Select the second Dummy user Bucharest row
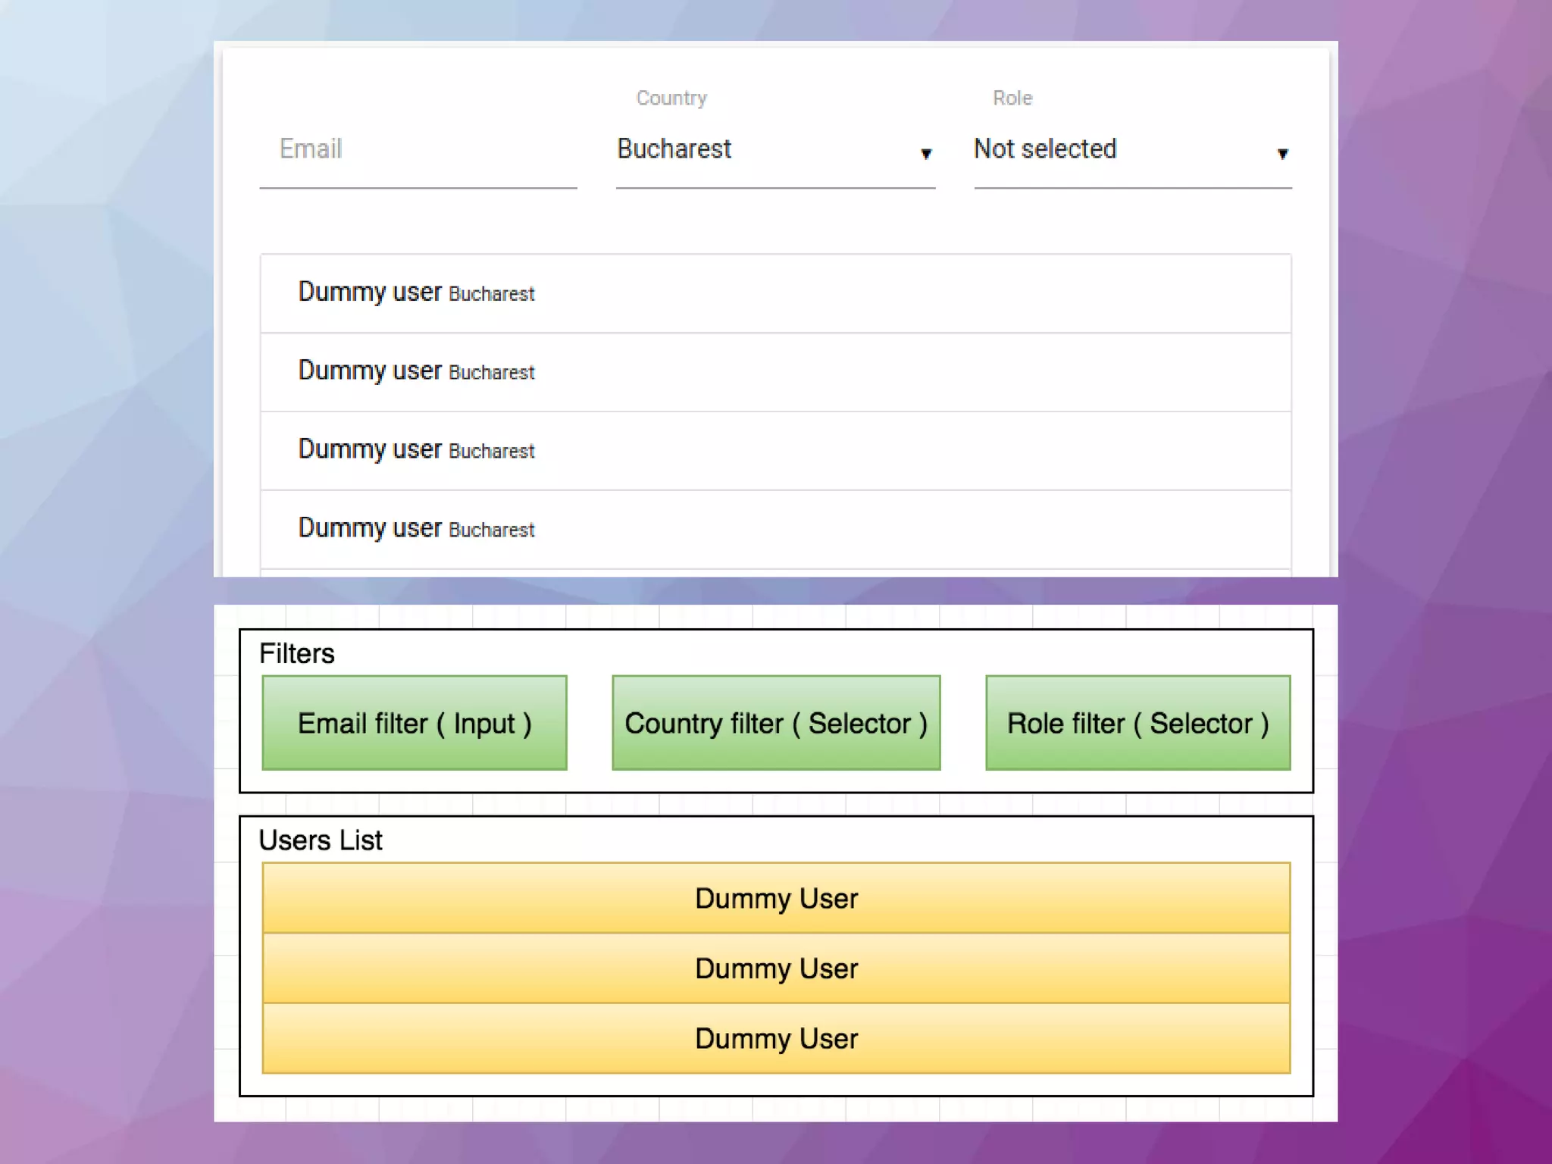This screenshot has width=1552, height=1164. pyautogui.click(x=775, y=372)
